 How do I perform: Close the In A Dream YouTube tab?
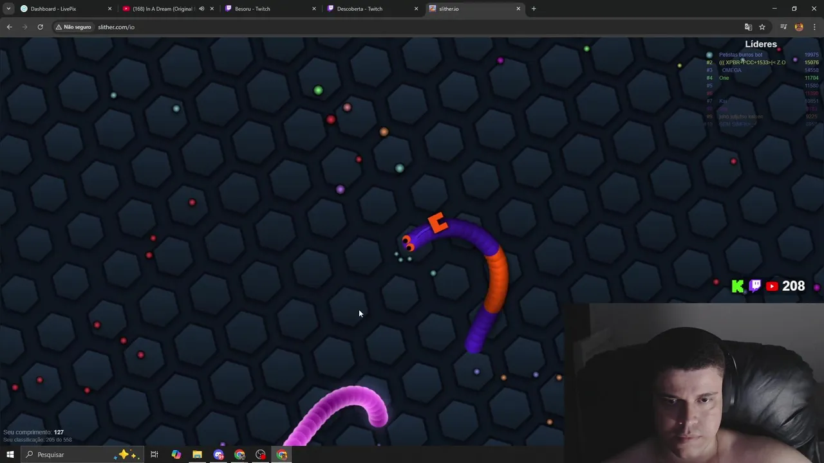pyautogui.click(x=212, y=9)
